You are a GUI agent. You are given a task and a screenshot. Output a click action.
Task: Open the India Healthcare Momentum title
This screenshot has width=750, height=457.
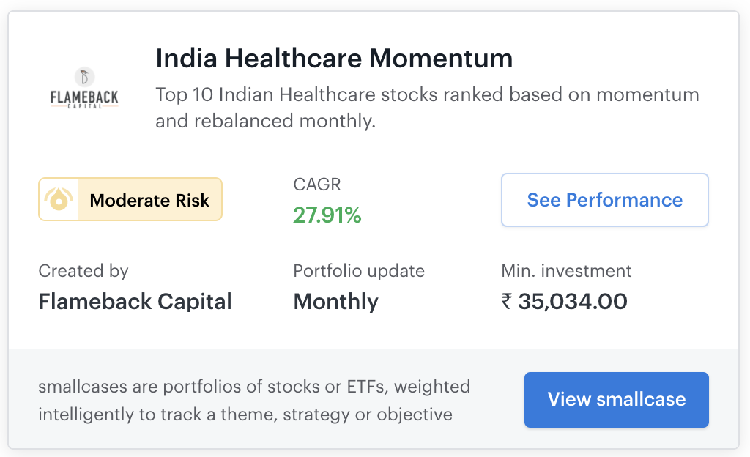click(x=334, y=58)
